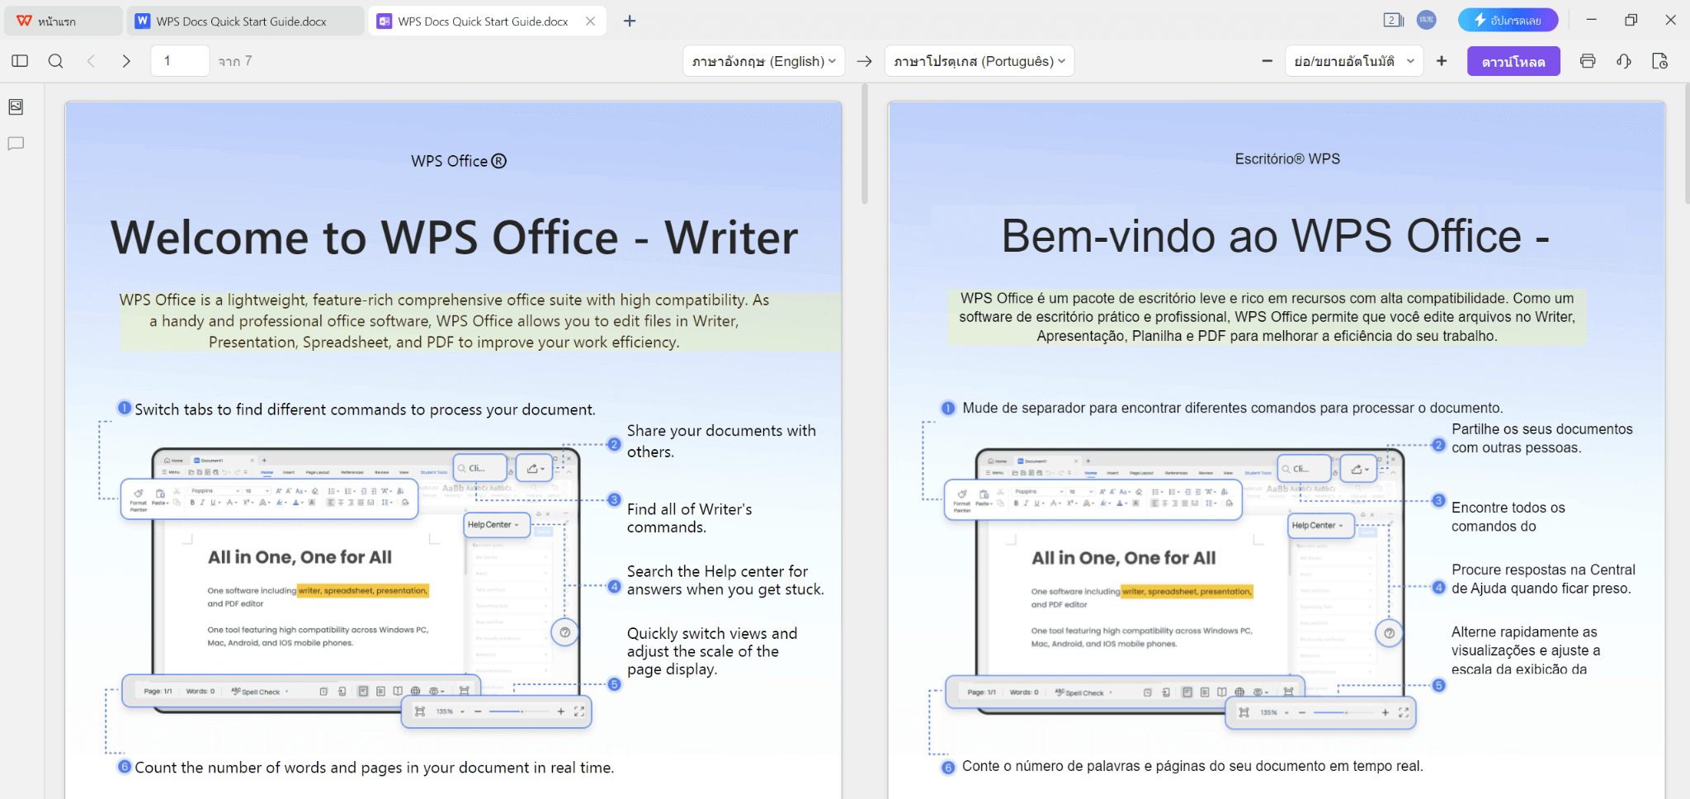Go to the next page arrow
The height and width of the screenshot is (799, 1690).
point(126,61)
